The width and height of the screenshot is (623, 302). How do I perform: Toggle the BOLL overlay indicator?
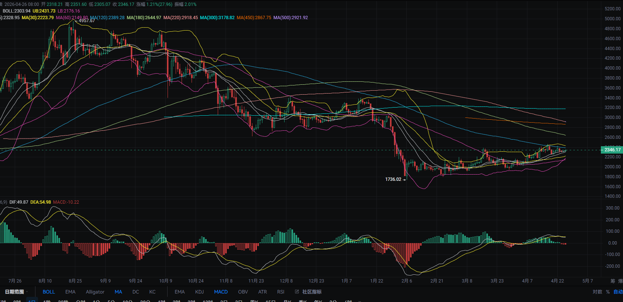49,292
